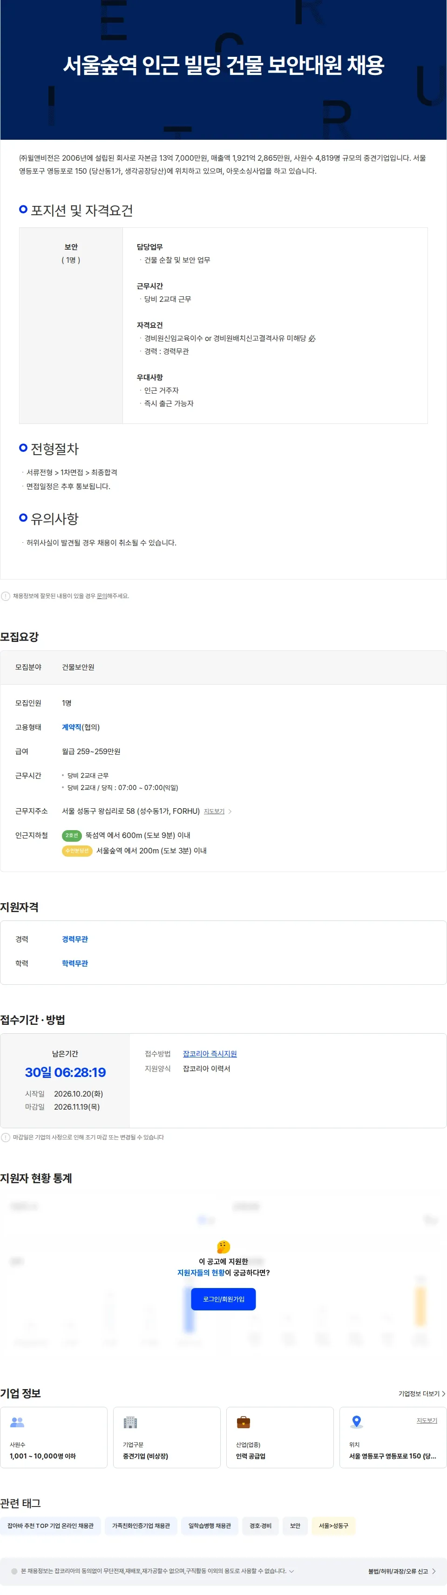Click 불법/허위/과장/오류 신고

pyautogui.click(x=398, y=1571)
